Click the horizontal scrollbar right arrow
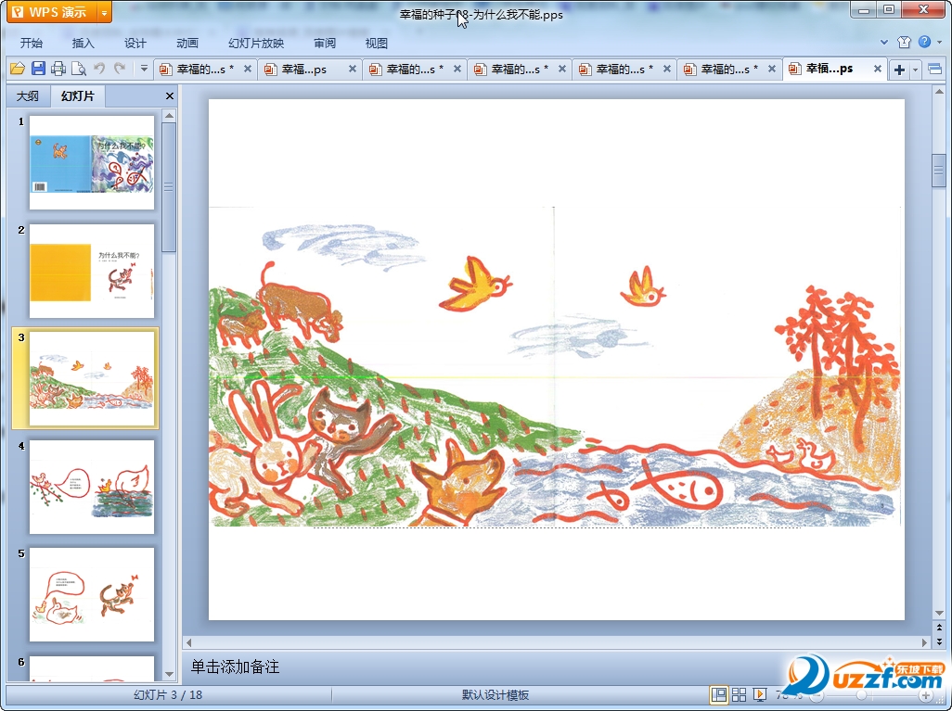The height and width of the screenshot is (711, 952). pos(925,641)
